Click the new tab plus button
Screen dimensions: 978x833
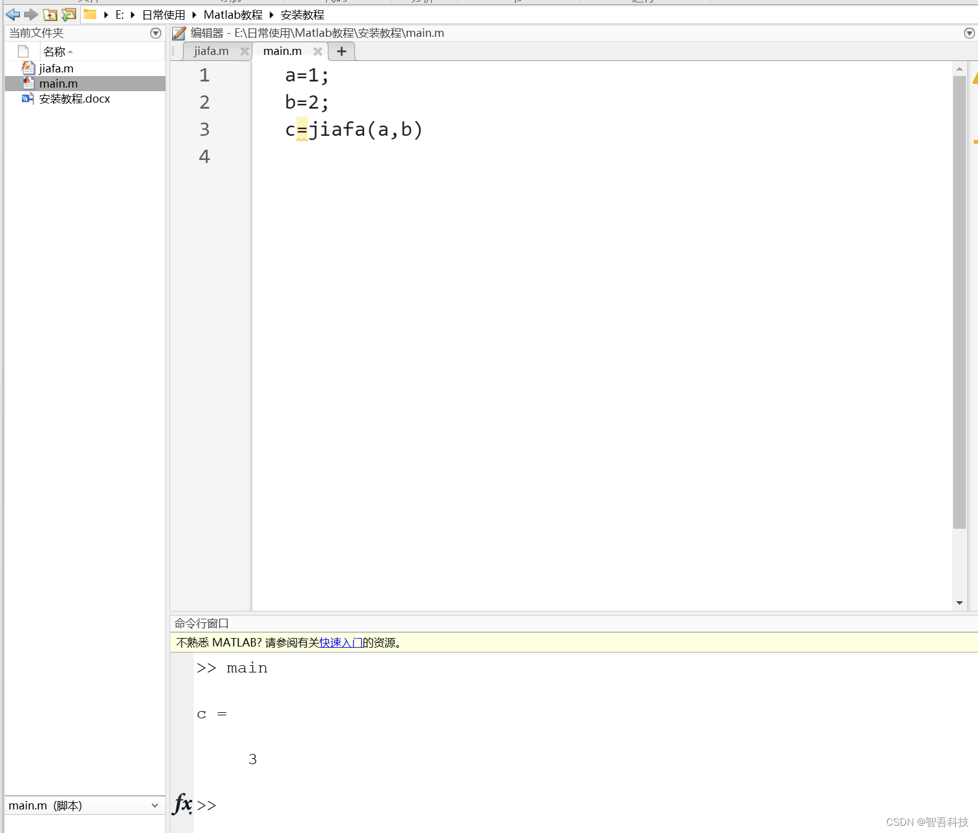pos(341,51)
